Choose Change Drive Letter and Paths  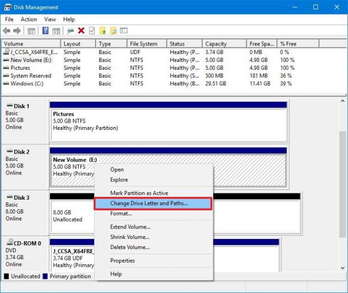(x=149, y=204)
